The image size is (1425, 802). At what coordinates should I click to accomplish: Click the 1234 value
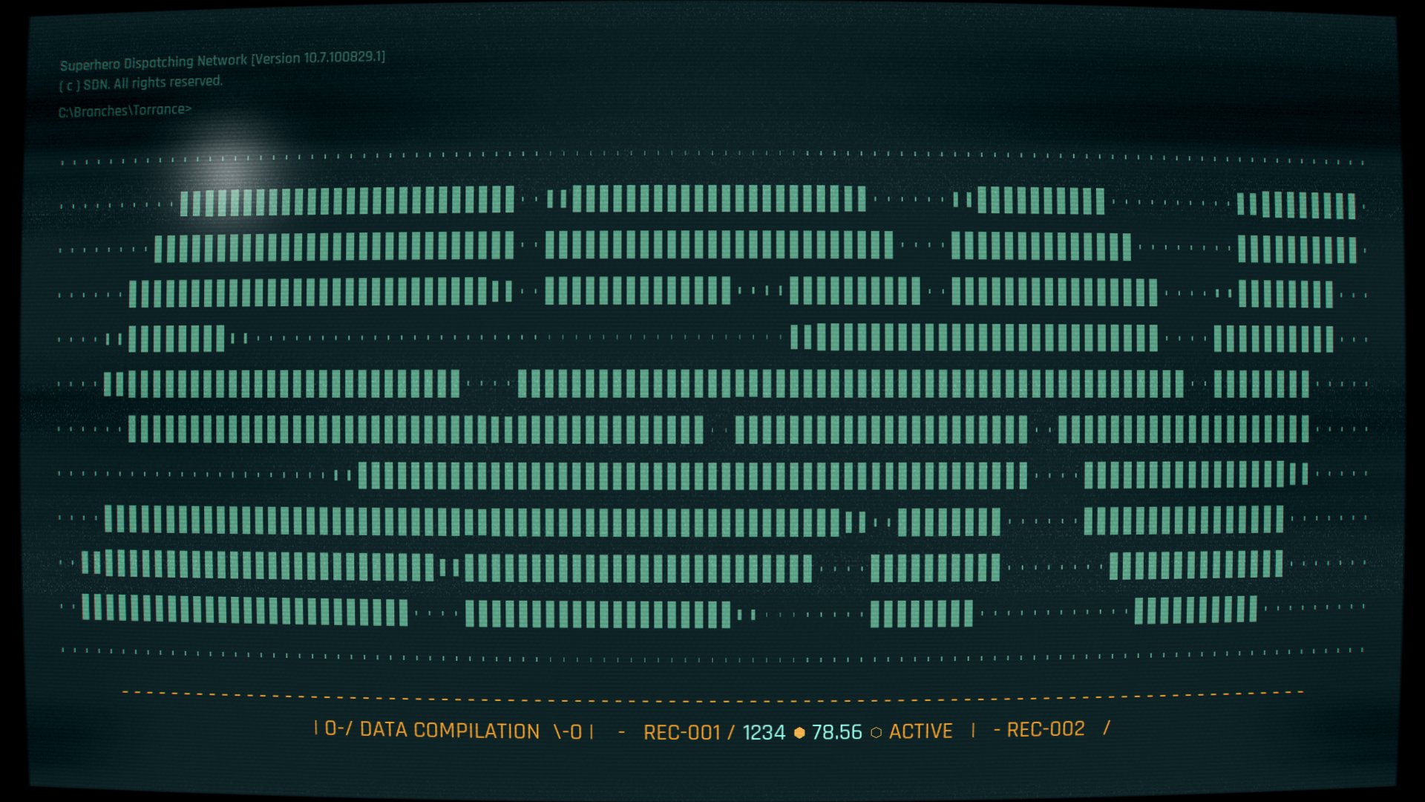pyautogui.click(x=764, y=733)
